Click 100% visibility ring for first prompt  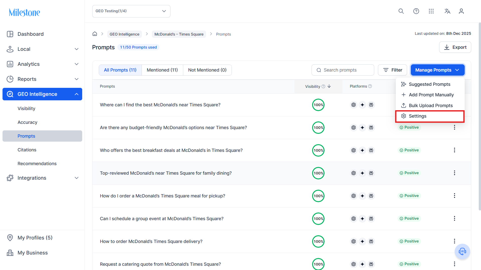point(318,105)
